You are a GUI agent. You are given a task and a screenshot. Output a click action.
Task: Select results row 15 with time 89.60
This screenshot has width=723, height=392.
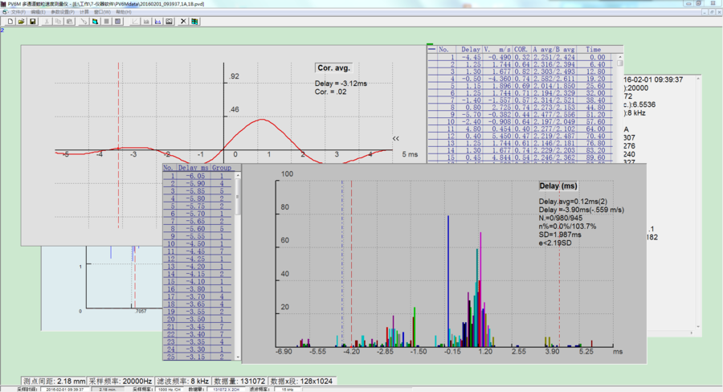click(520, 157)
